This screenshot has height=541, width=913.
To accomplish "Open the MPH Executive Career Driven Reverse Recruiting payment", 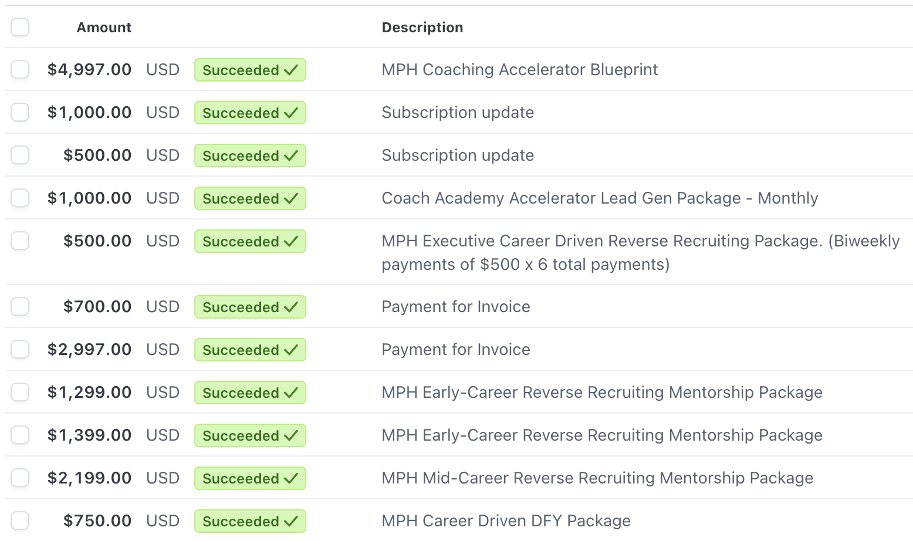I will coord(641,252).
